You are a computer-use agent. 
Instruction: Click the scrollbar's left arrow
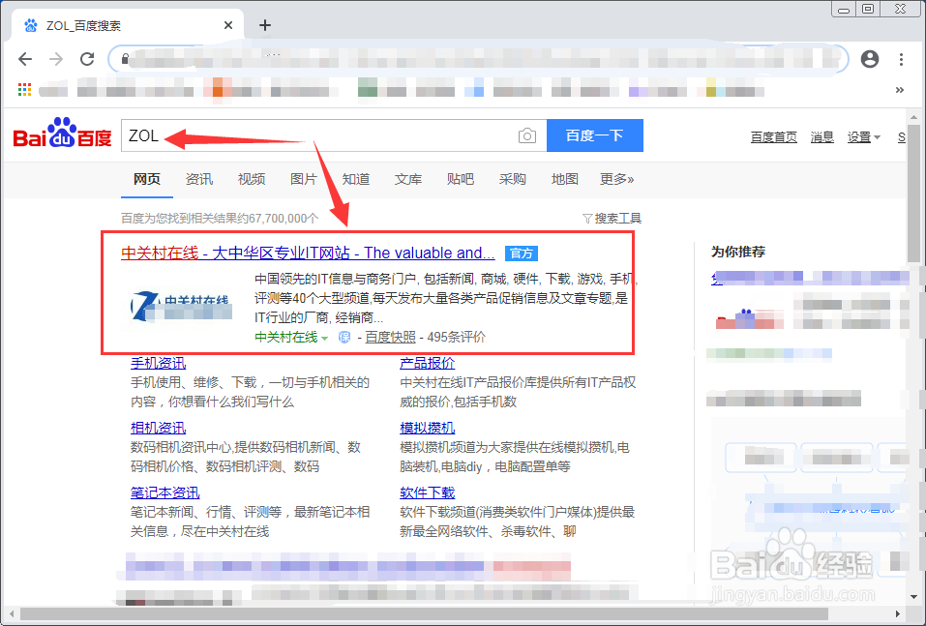(11, 613)
